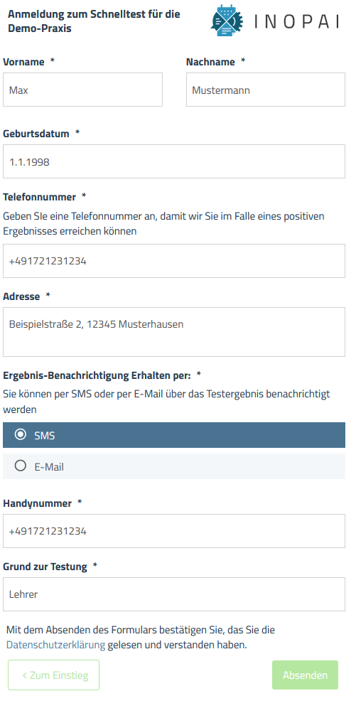Image resolution: width=356 pixels, height=713 pixels.
Task: Click into the Adresse text area
Action: point(174,332)
